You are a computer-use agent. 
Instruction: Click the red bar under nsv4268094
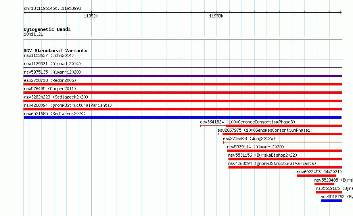pyautogui.click(x=182, y=109)
